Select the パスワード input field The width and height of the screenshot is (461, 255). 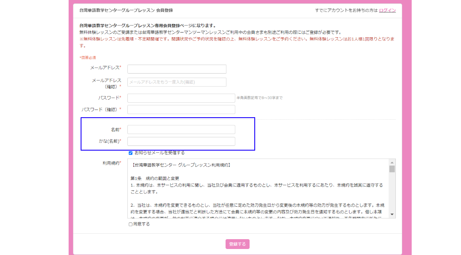click(x=181, y=98)
